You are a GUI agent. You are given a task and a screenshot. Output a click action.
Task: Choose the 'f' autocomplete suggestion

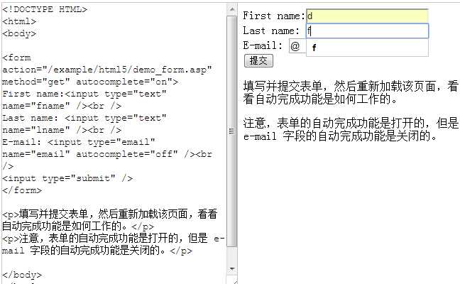pos(367,48)
